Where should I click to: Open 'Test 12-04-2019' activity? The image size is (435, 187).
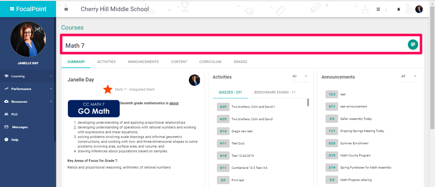pos(243,156)
